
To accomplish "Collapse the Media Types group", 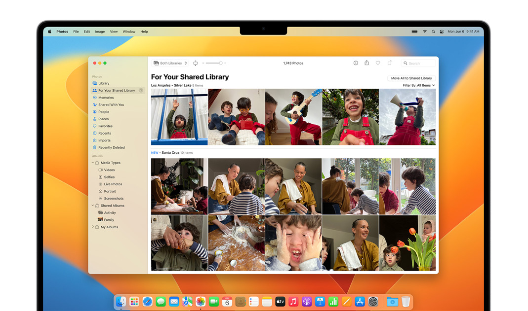I will point(93,163).
